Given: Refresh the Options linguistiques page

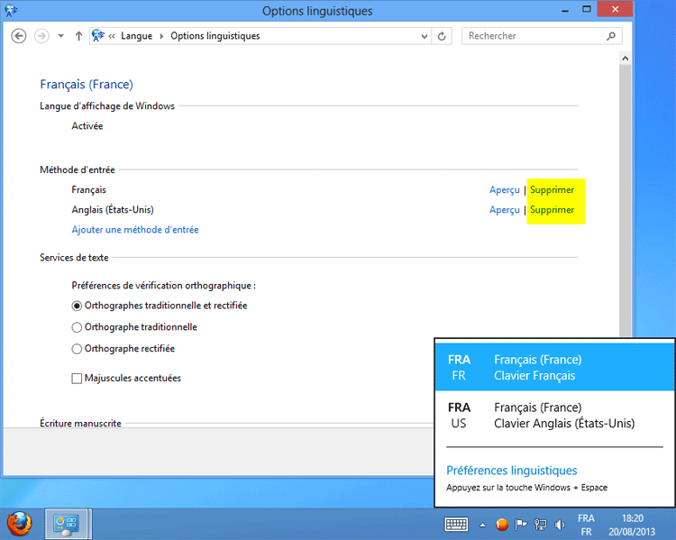Looking at the screenshot, I should pyautogui.click(x=442, y=36).
